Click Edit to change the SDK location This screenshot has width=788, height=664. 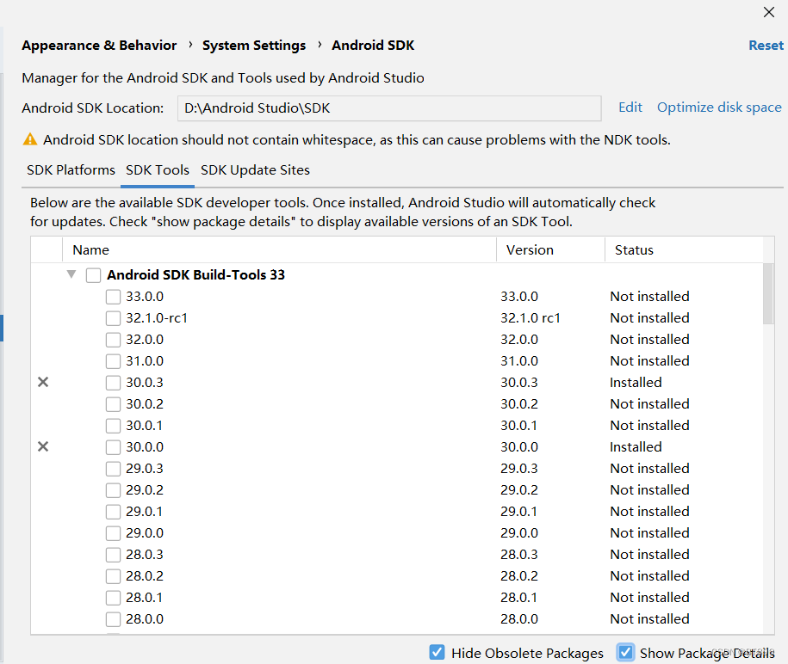pyautogui.click(x=630, y=107)
